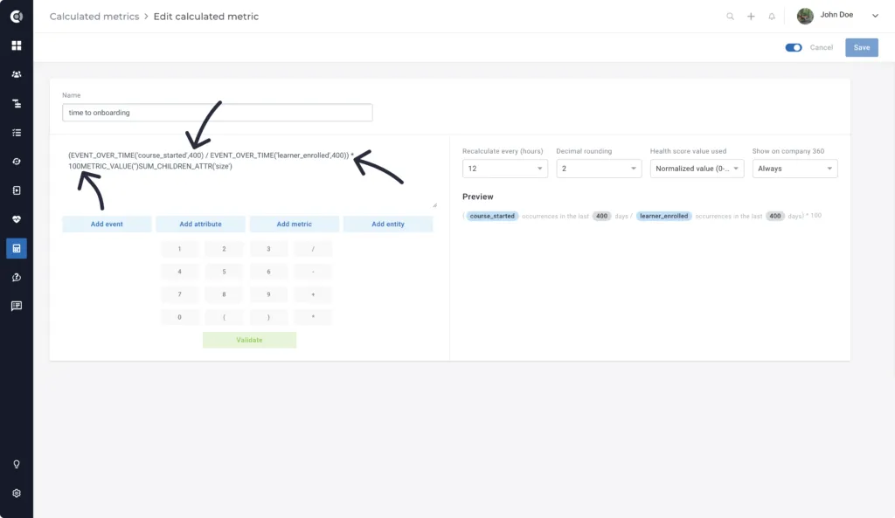Open the health score heart icon
The width and height of the screenshot is (895, 518).
[16, 219]
